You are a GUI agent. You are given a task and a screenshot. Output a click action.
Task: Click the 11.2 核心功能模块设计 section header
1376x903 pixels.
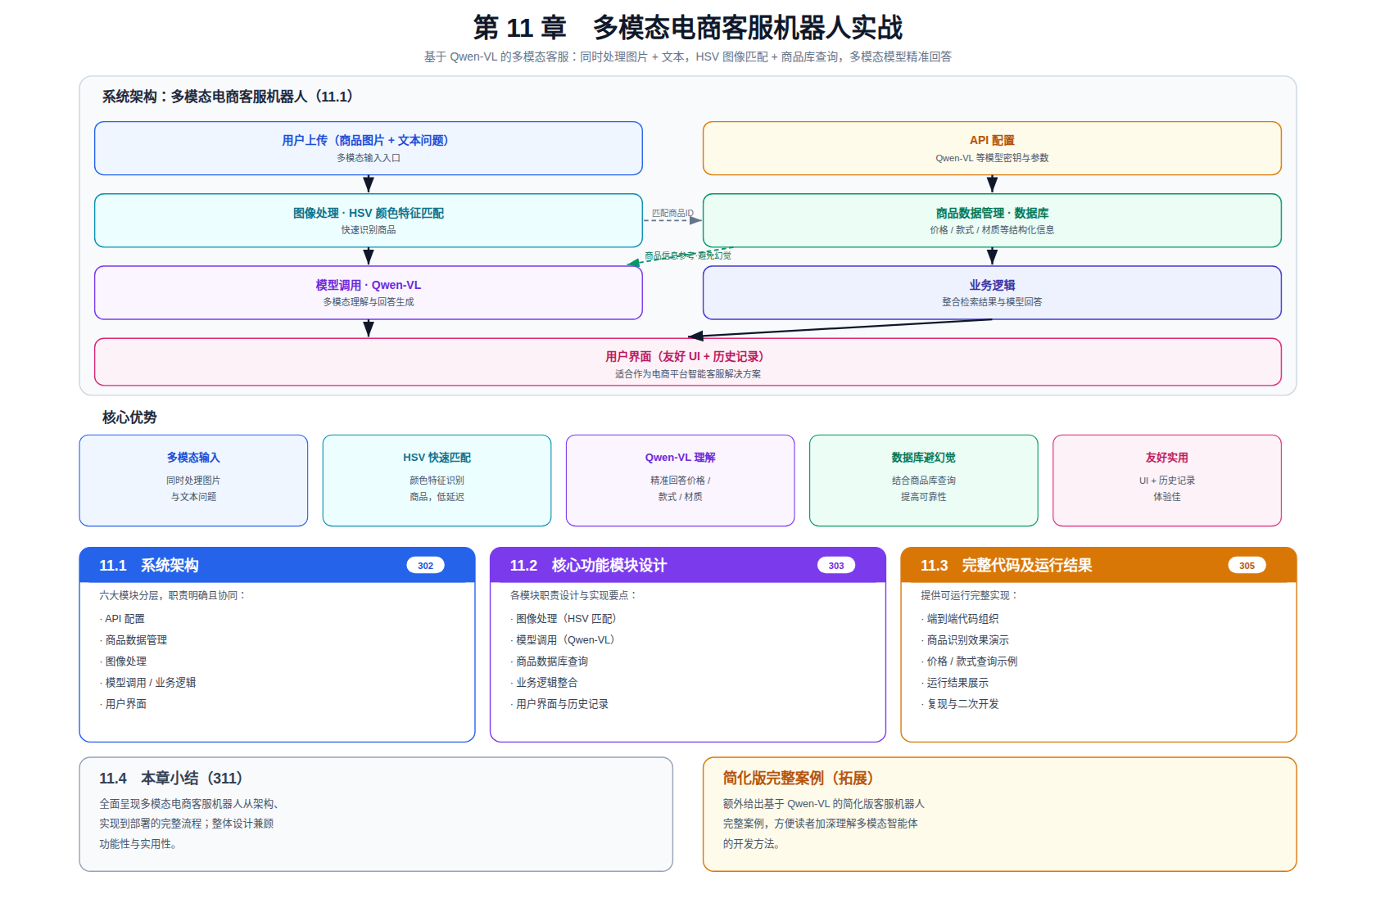[x=688, y=565]
